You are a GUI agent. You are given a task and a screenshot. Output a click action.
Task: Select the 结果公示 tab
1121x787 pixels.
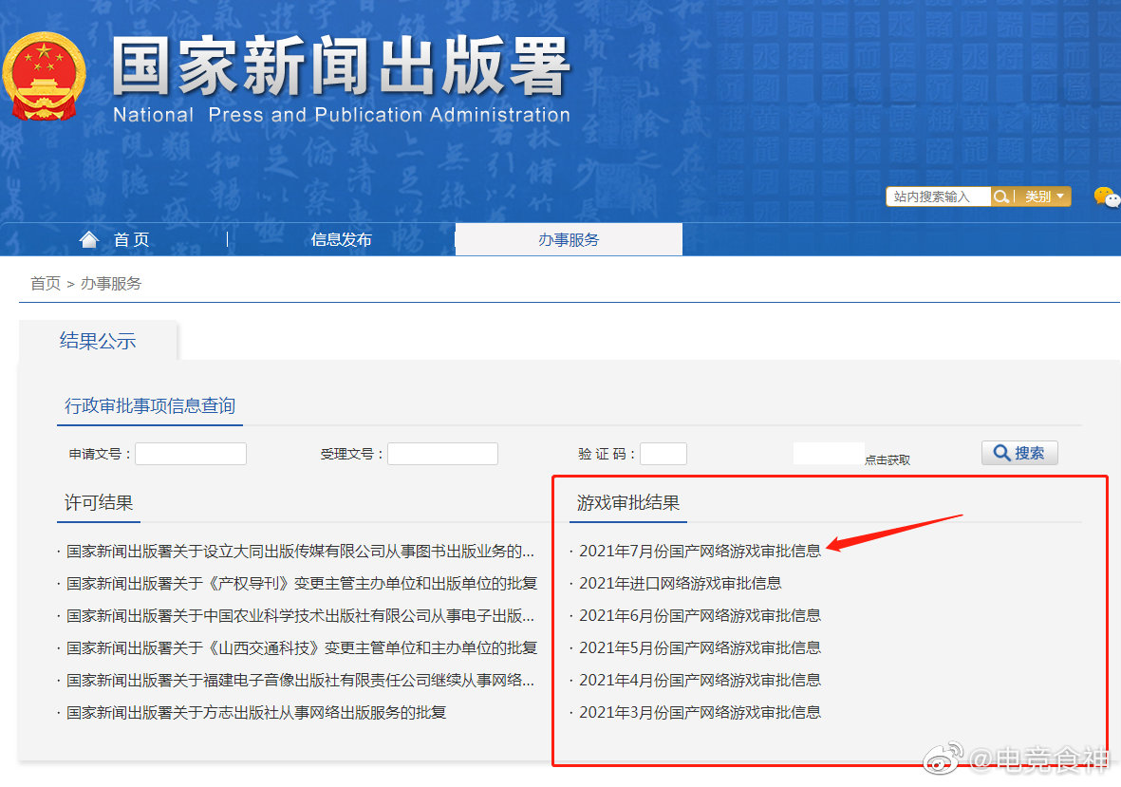pos(98,344)
